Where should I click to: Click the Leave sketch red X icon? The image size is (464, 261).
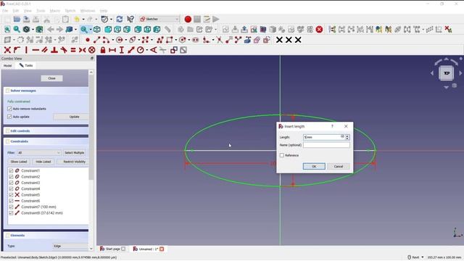[x=319, y=29]
